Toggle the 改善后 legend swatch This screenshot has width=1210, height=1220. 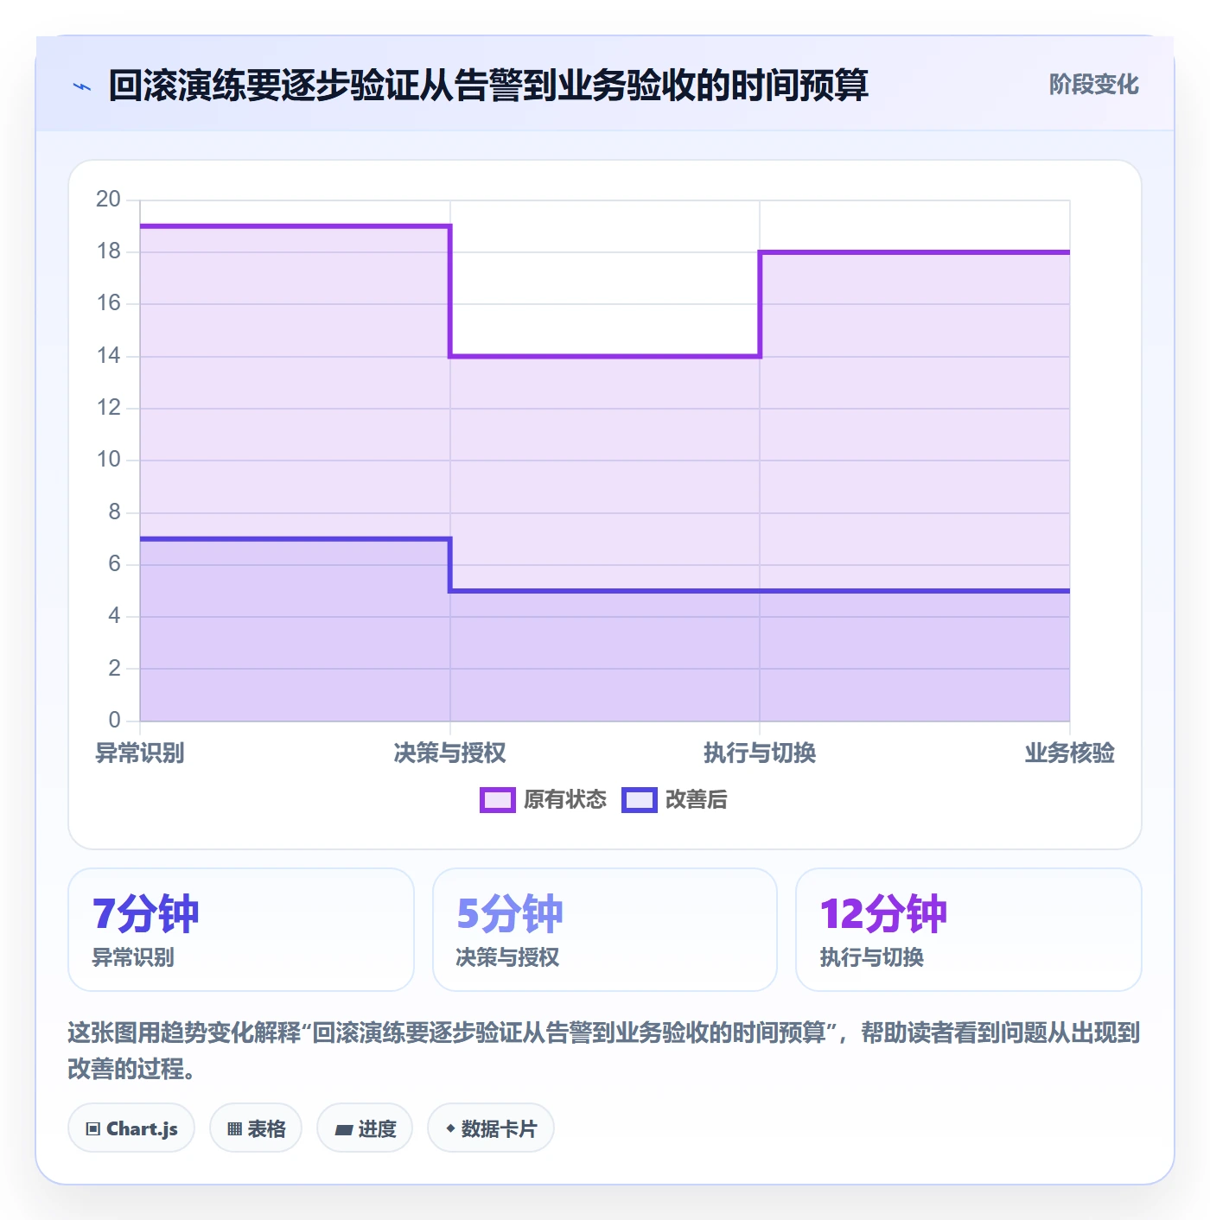pyautogui.click(x=640, y=800)
